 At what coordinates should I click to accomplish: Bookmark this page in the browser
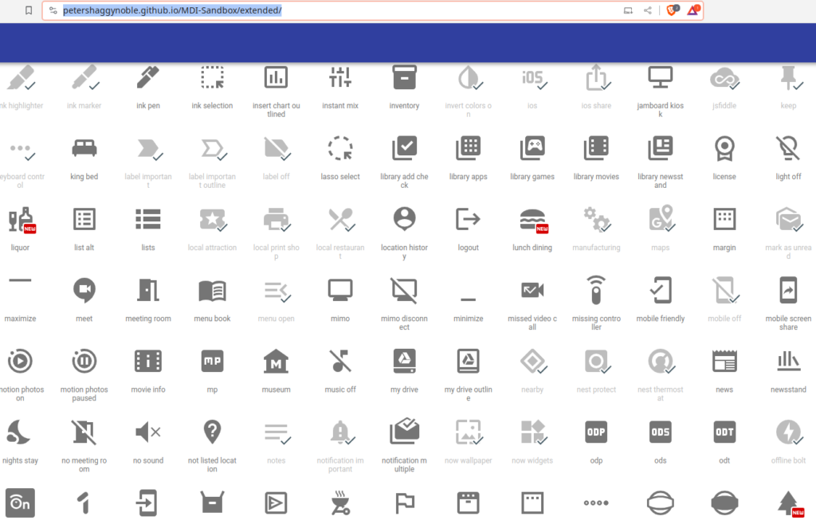(29, 10)
